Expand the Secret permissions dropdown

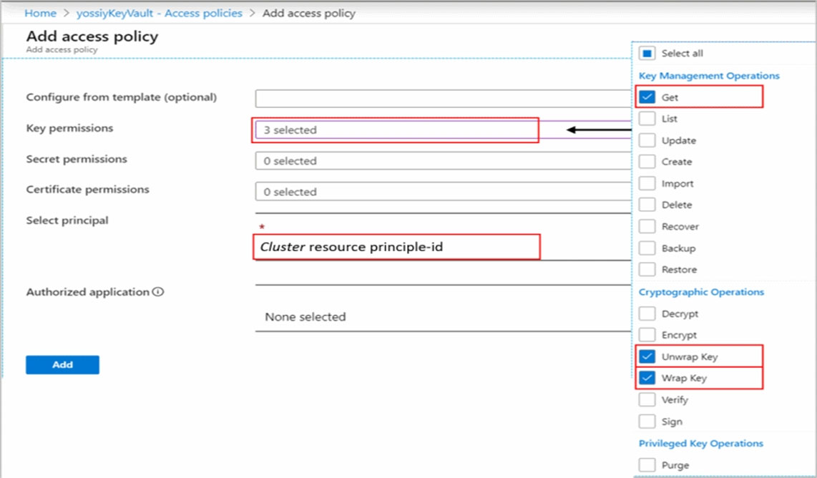coord(444,161)
